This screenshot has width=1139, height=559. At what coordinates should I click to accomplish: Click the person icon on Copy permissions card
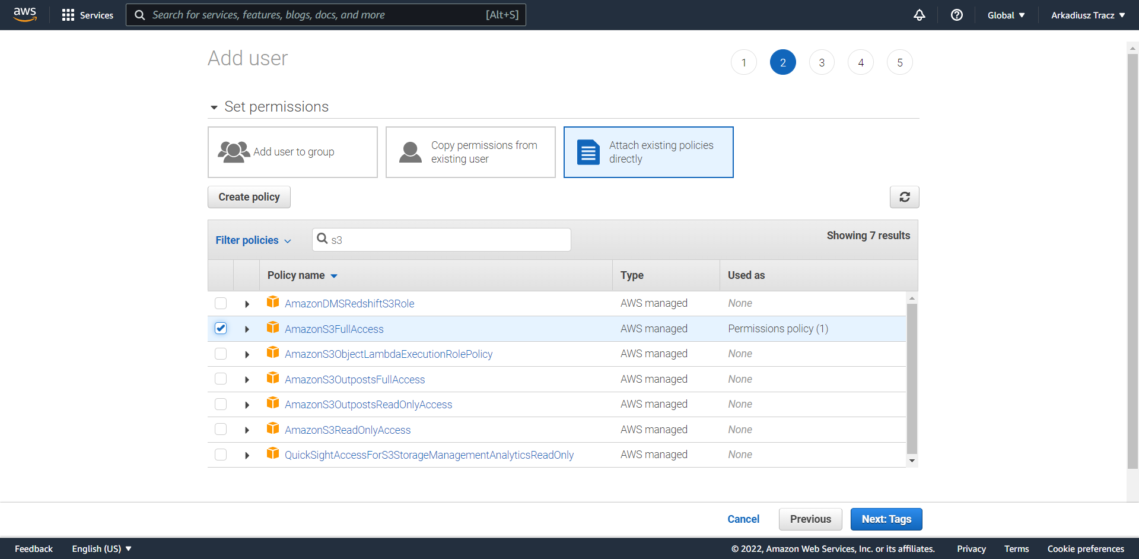(x=411, y=152)
